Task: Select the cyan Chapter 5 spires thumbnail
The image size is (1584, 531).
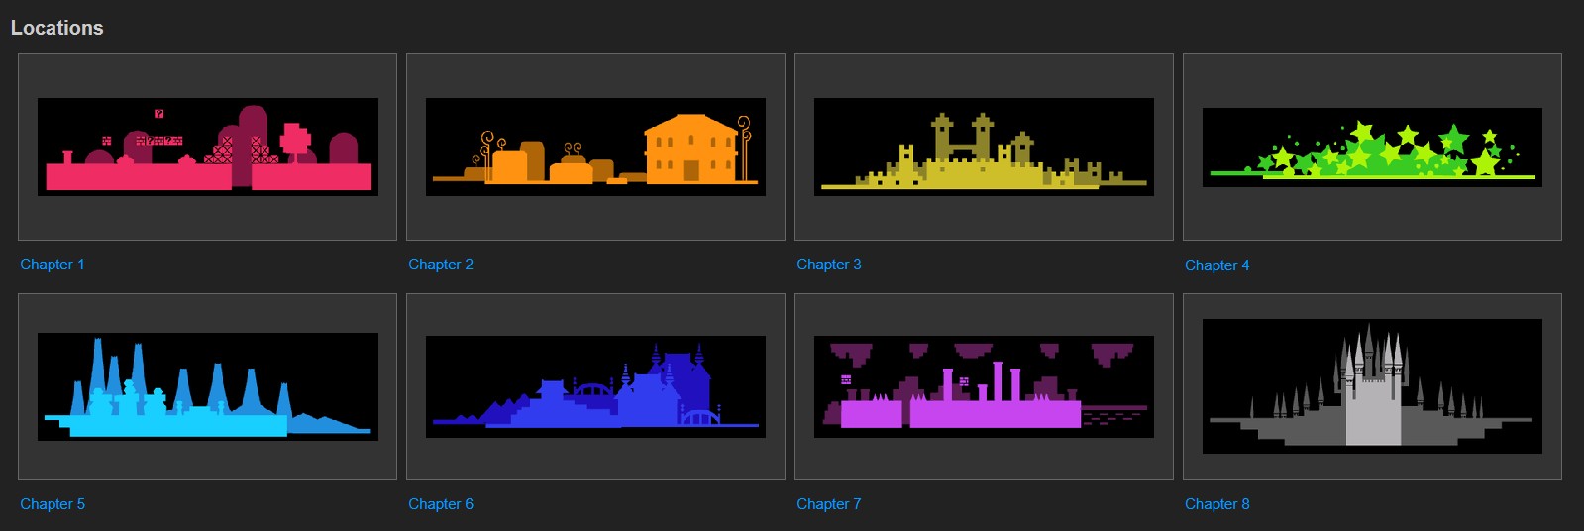Action: 208,386
